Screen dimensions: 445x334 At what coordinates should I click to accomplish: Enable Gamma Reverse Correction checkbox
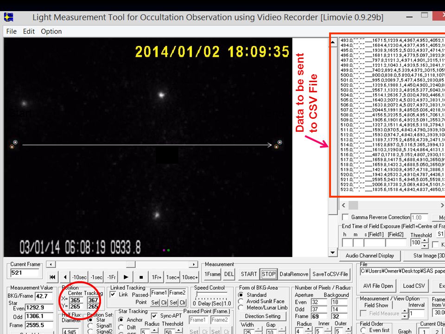click(345, 217)
